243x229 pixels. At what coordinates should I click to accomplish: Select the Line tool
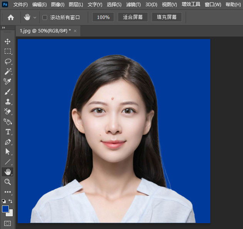pyautogui.click(x=8, y=162)
